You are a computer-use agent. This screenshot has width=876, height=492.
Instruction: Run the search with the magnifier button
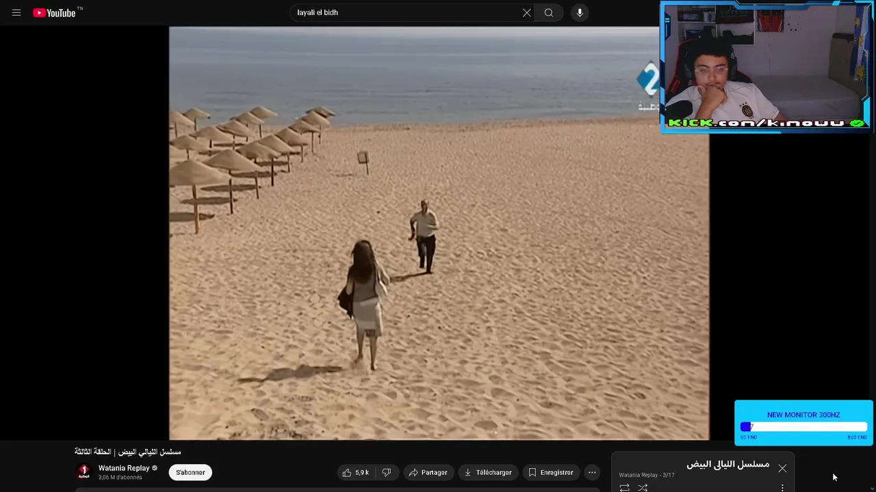tap(549, 12)
